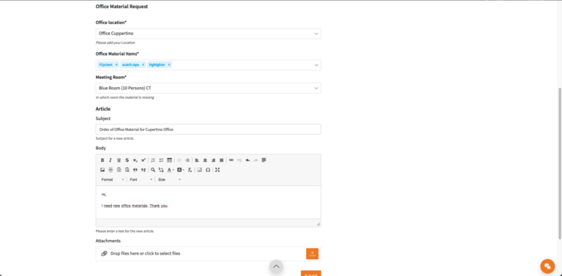562x276 pixels.
Task: Open the Size dropdown
Action: [169, 179]
